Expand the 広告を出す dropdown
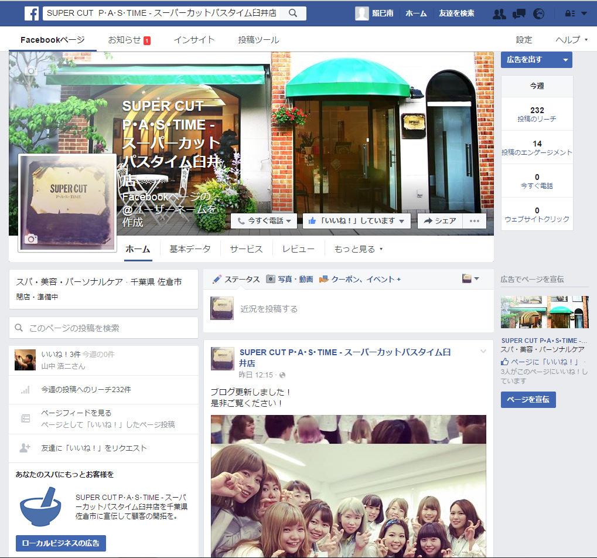This screenshot has height=558, width=597. click(x=566, y=60)
